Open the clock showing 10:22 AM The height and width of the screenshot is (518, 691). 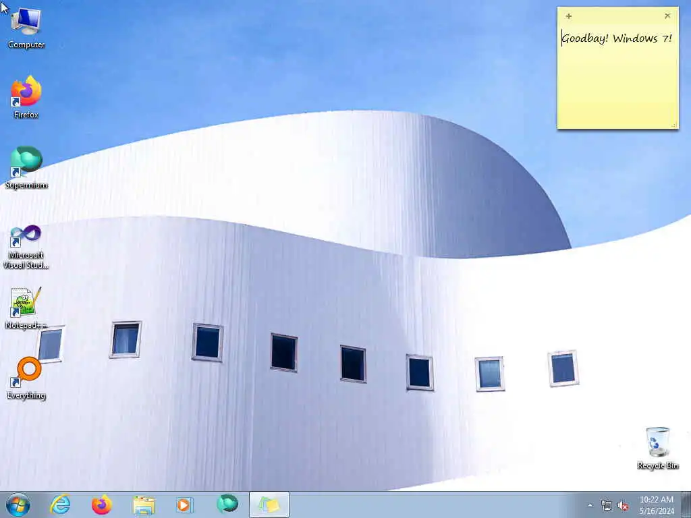coord(657,505)
